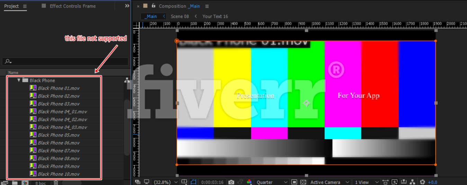Image resolution: width=467 pixels, height=185 pixels.
Task: Click the Project panel horizontal scrollbar
Action: tap(72, 183)
